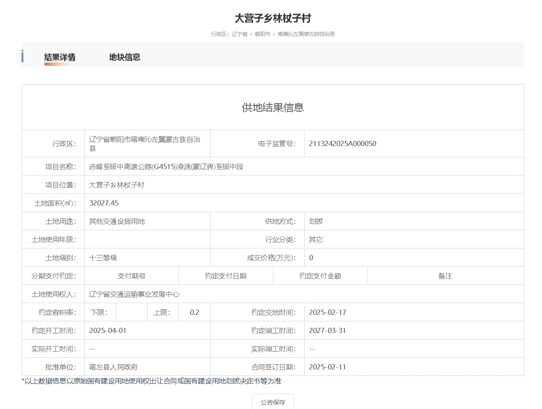The width and height of the screenshot is (542, 409).
Task: Open the 地块信息 tab
Action: coord(125,57)
